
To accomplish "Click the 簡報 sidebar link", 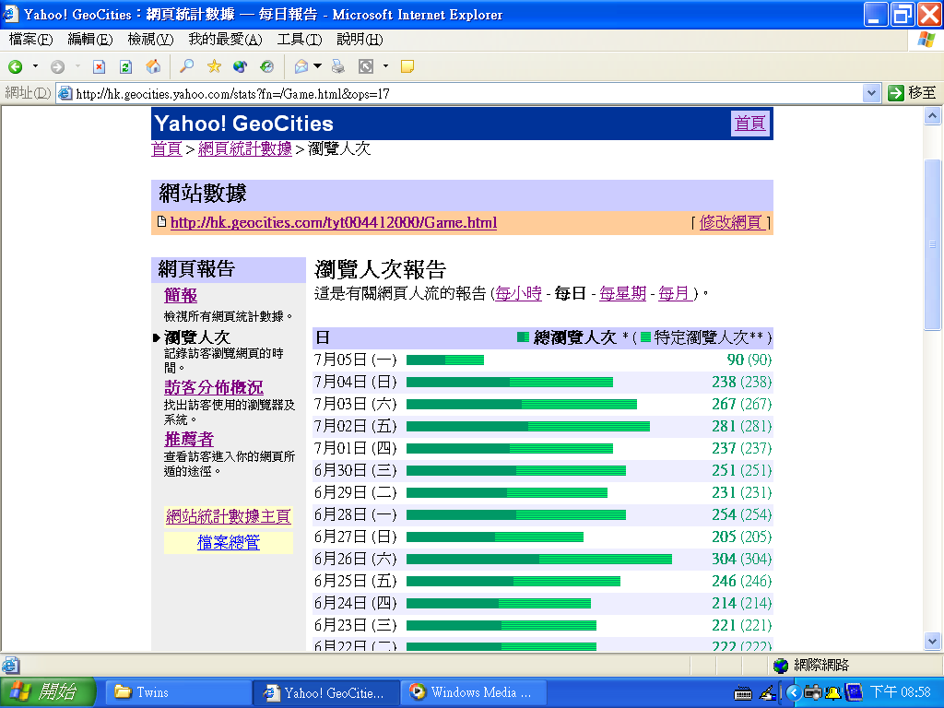I will [181, 296].
